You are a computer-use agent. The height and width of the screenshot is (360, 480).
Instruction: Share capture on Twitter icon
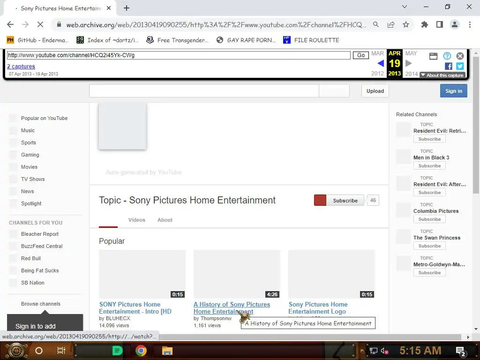coord(460,66)
